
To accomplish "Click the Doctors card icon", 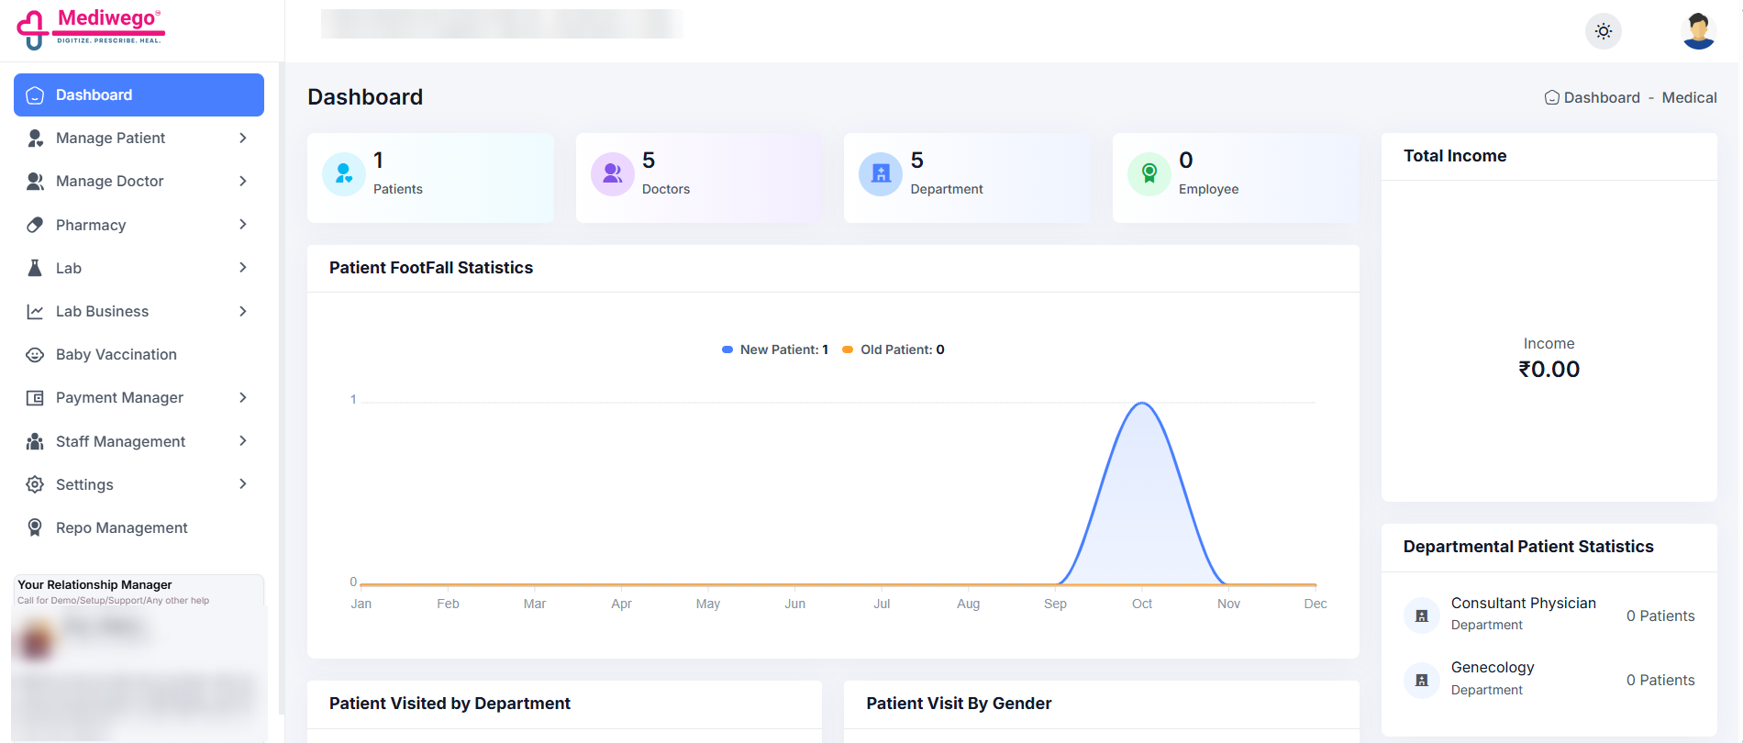I will pos(613,174).
